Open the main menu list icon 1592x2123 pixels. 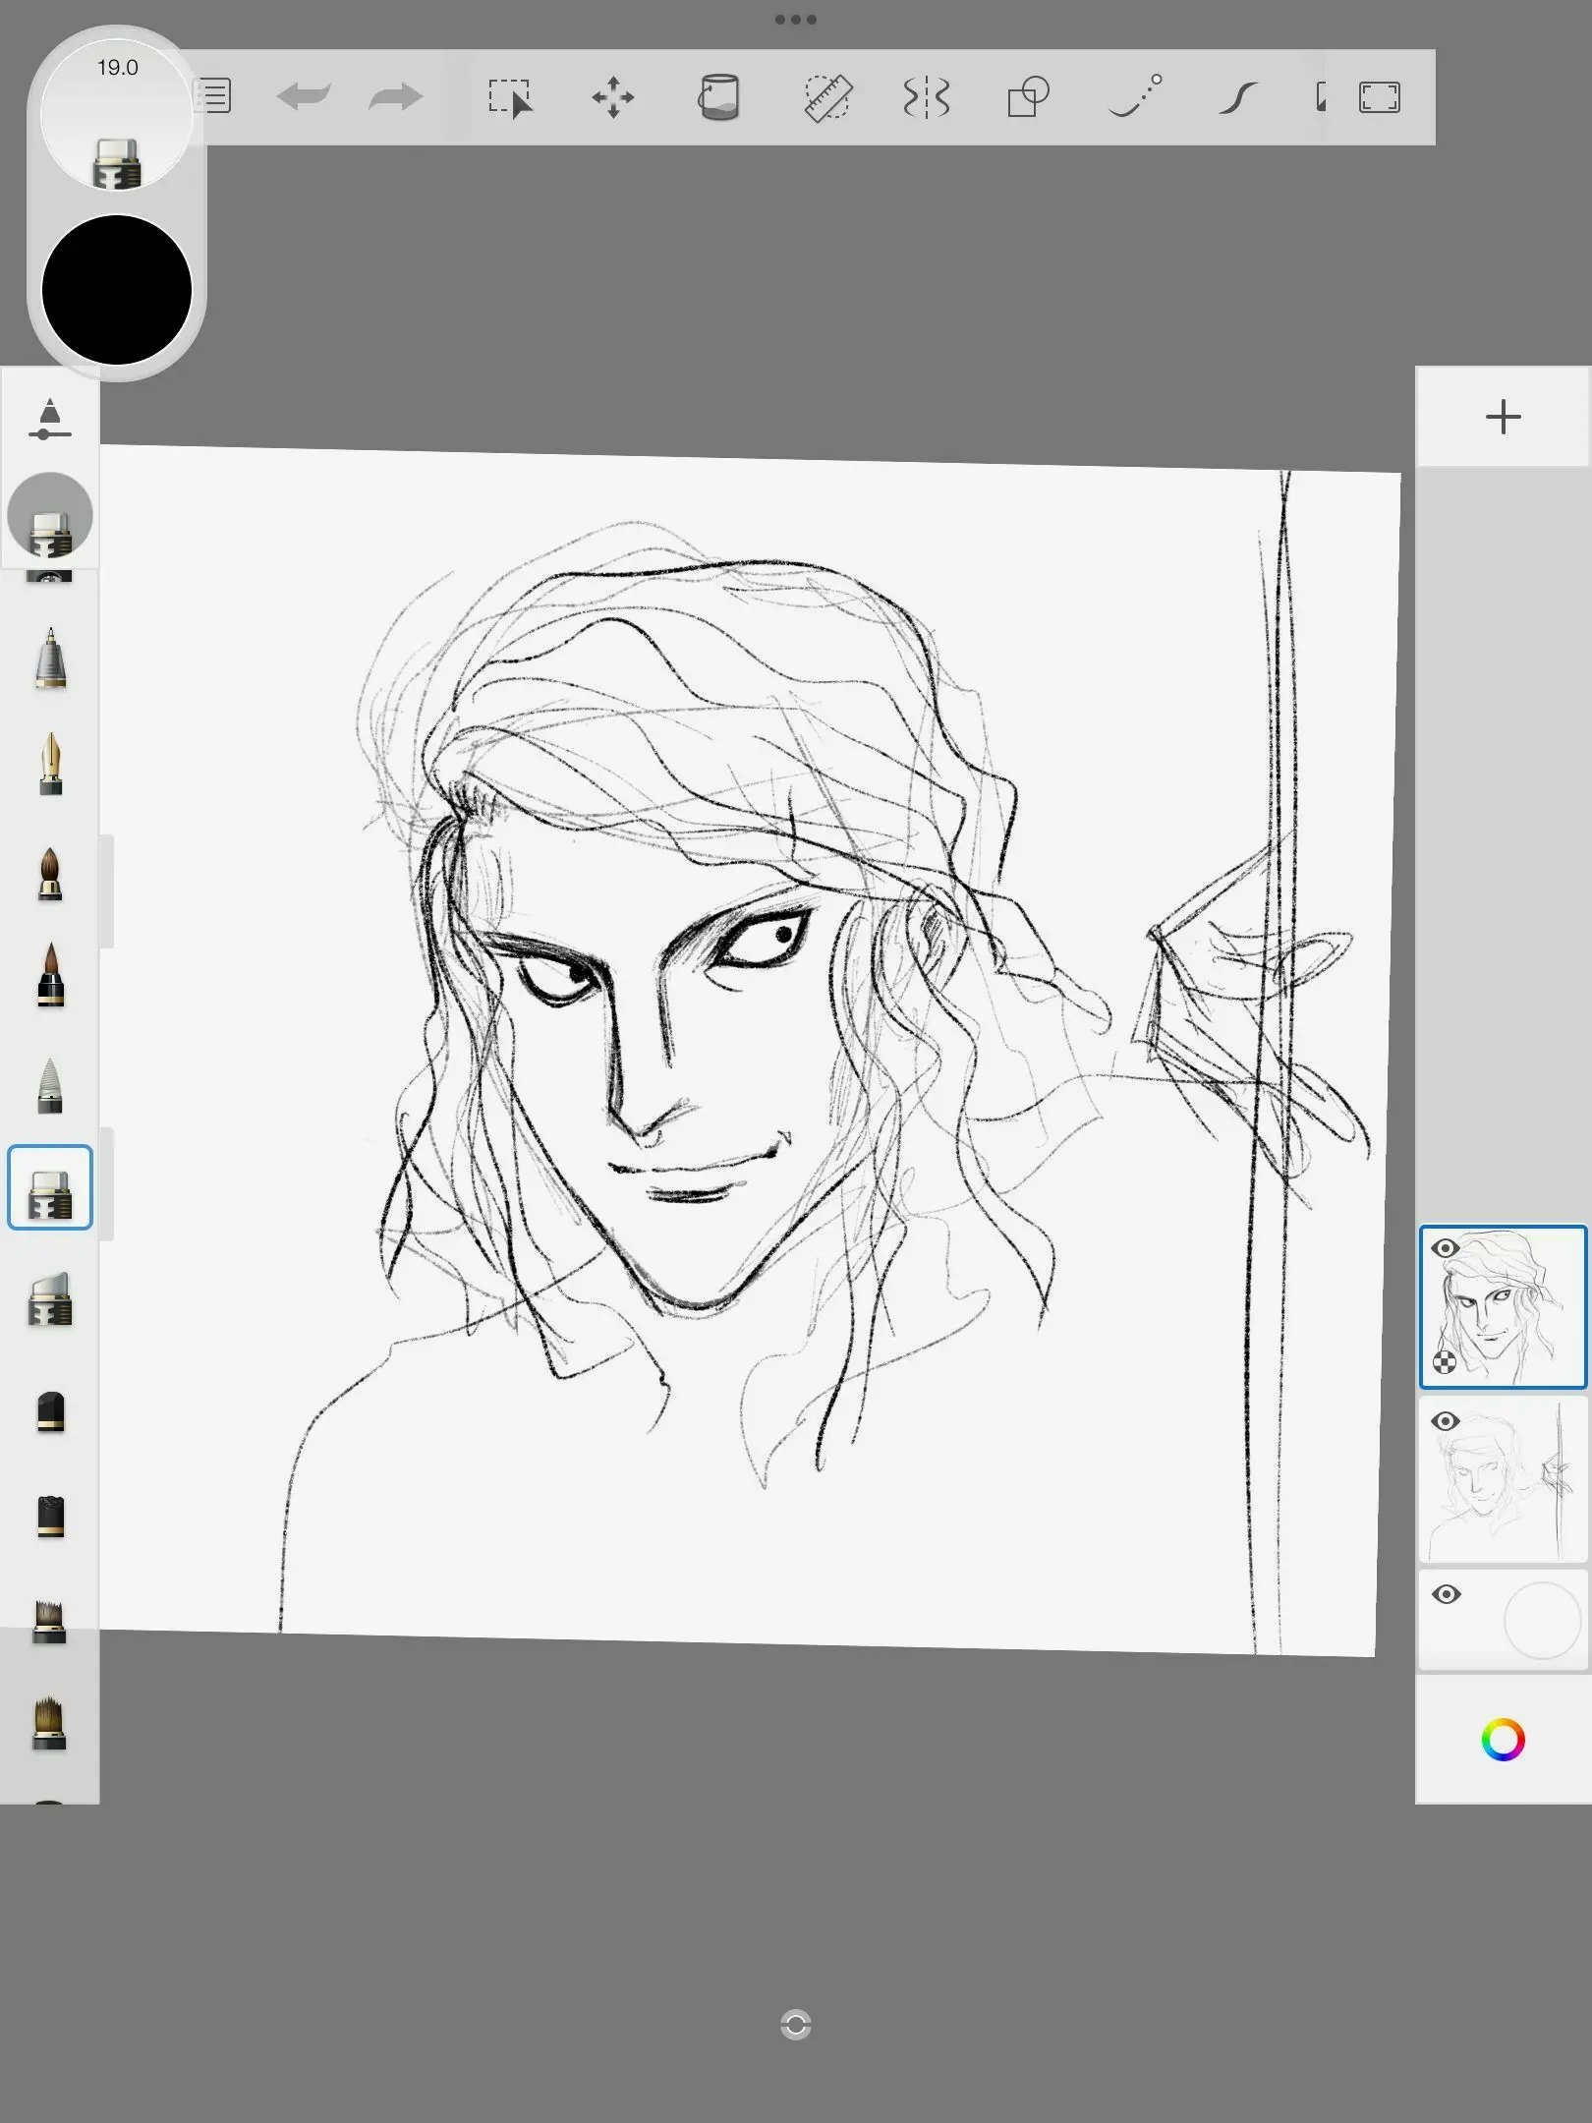coord(214,96)
